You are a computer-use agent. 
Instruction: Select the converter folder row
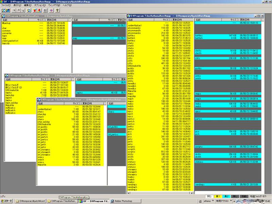point(35,33)
